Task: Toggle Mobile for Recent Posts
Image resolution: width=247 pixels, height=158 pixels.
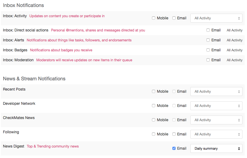Action: pos(153,91)
